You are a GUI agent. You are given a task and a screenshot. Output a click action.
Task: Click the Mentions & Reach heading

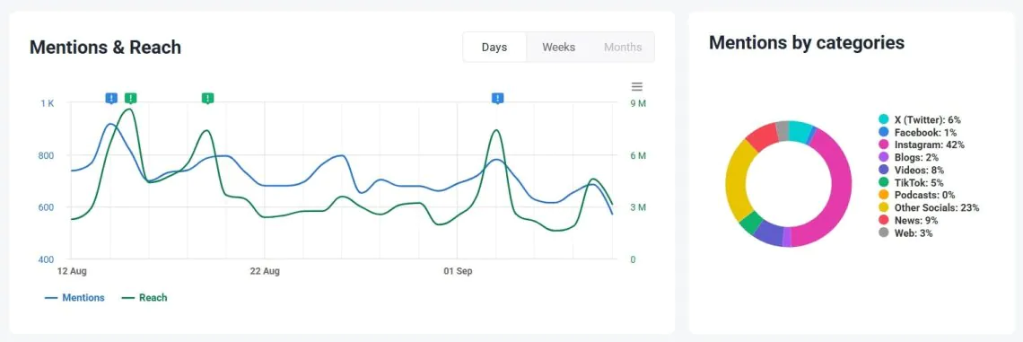[106, 48]
